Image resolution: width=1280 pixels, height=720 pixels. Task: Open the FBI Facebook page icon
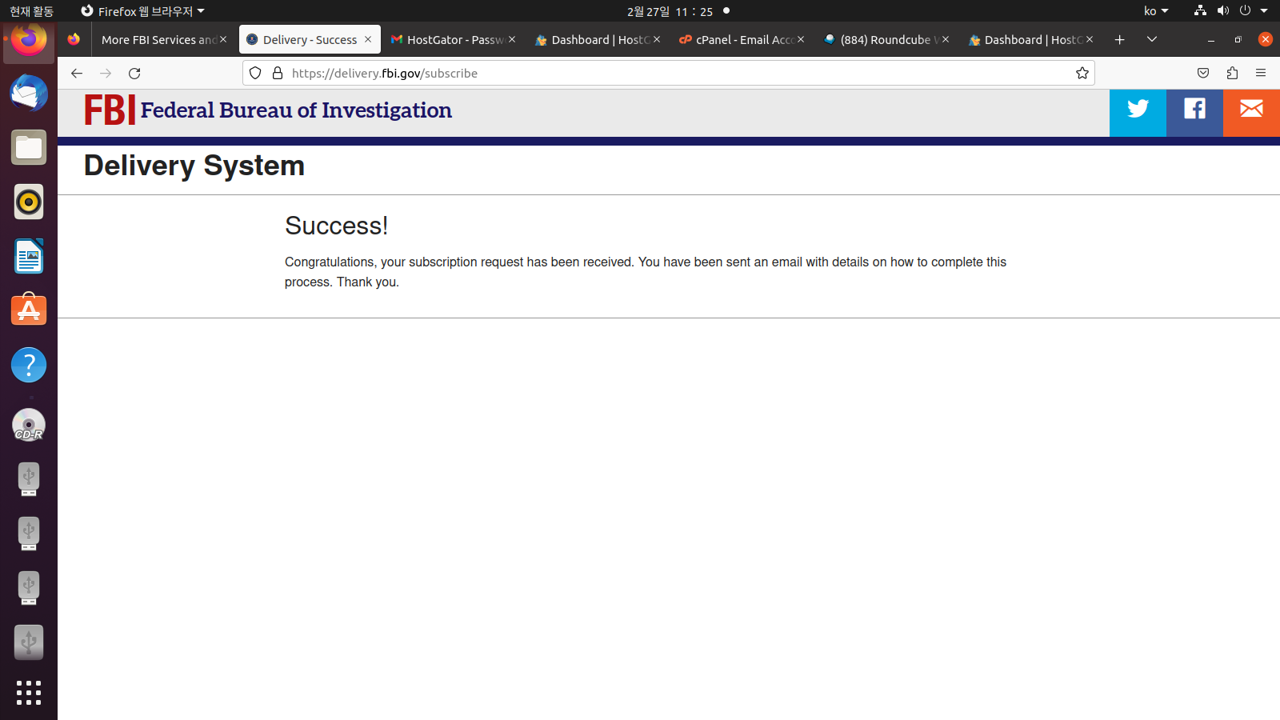pyautogui.click(x=1194, y=110)
